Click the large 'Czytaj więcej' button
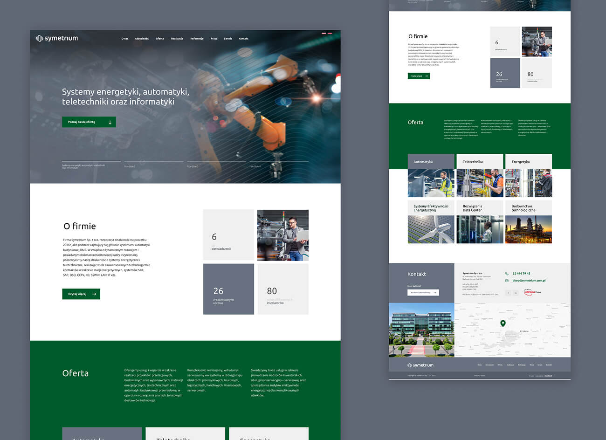The height and width of the screenshot is (440, 606). (81, 294)
